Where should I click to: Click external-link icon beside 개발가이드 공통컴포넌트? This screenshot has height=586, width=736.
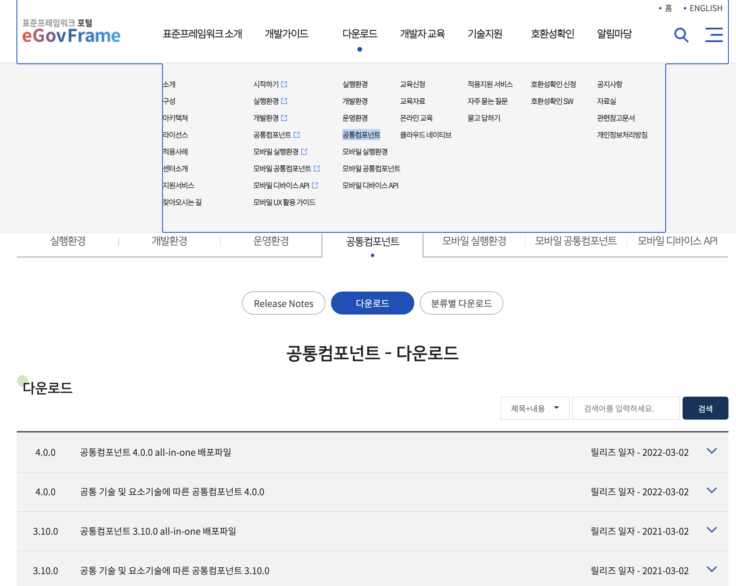[x=297, y=135]
